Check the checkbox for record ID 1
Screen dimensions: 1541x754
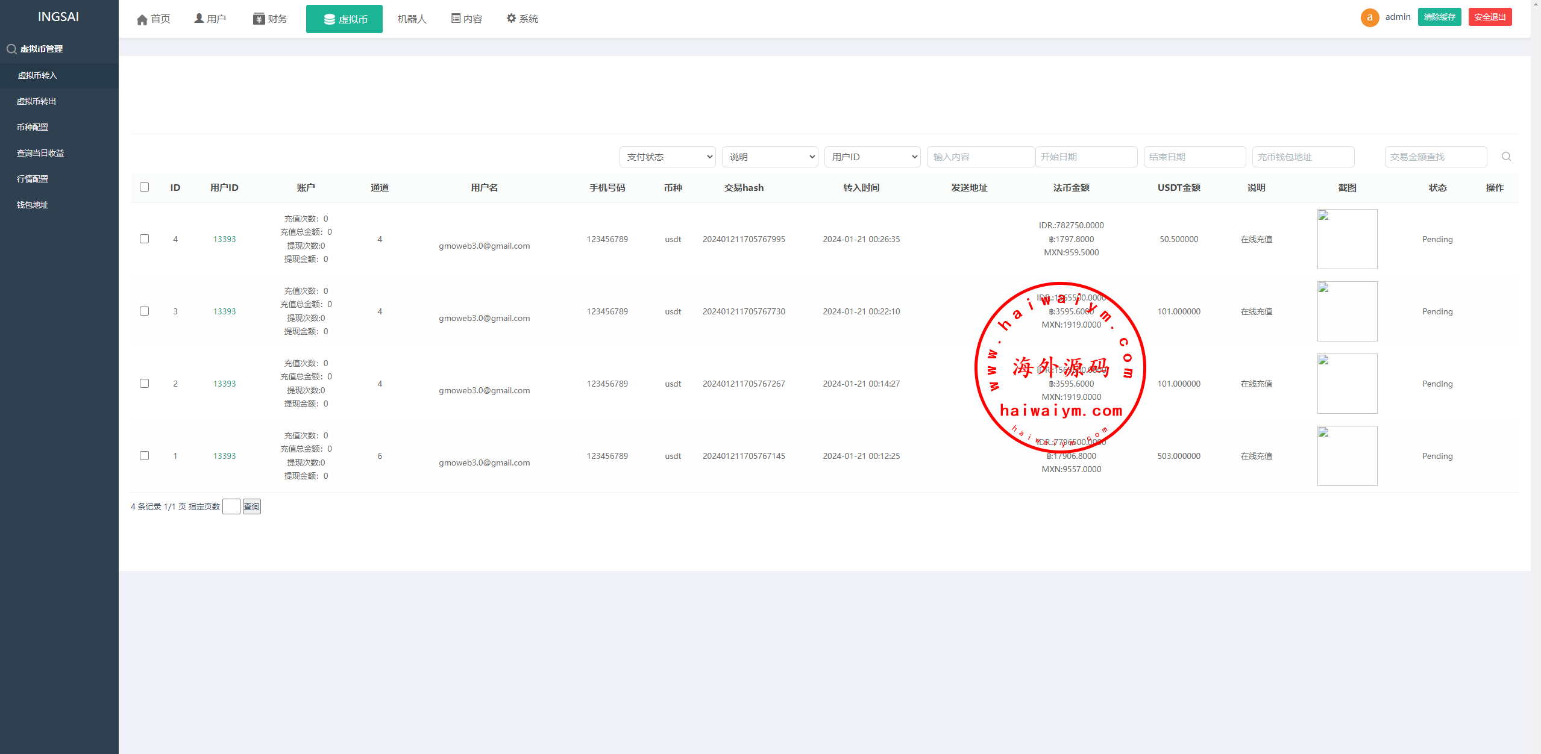pyautogui.click(x=145, y=456)
